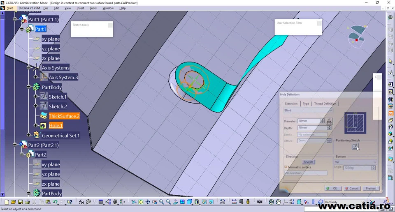395x212 pixels.
Task: Open the Blind extension type dropdown
Action: pyautogui.click(x=308, y=111)
